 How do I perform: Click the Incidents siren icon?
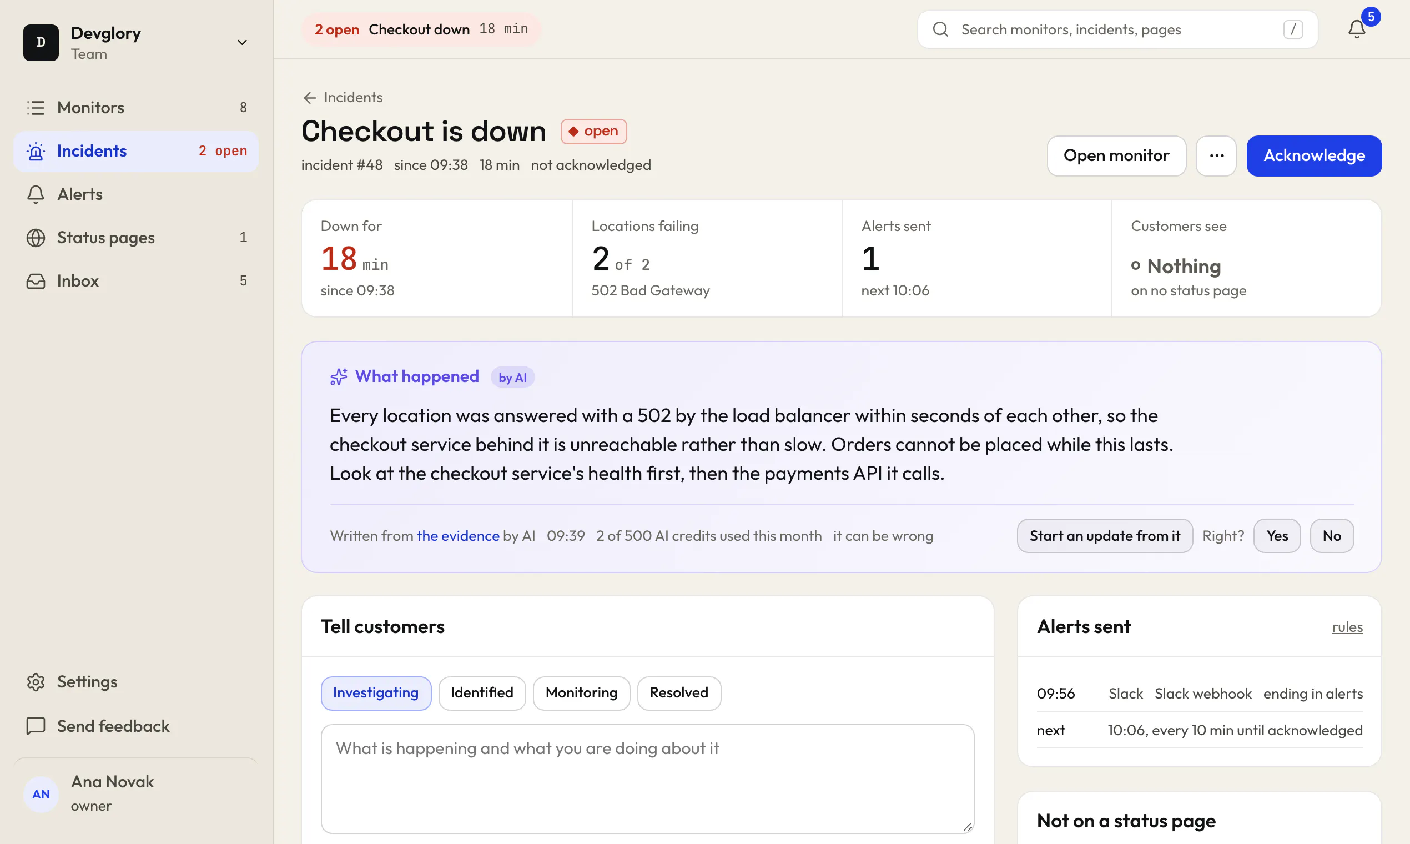[36, 151]
